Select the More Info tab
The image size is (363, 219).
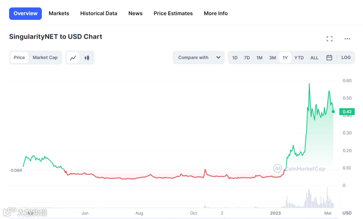pyautogui.click(x=216, y=13)
